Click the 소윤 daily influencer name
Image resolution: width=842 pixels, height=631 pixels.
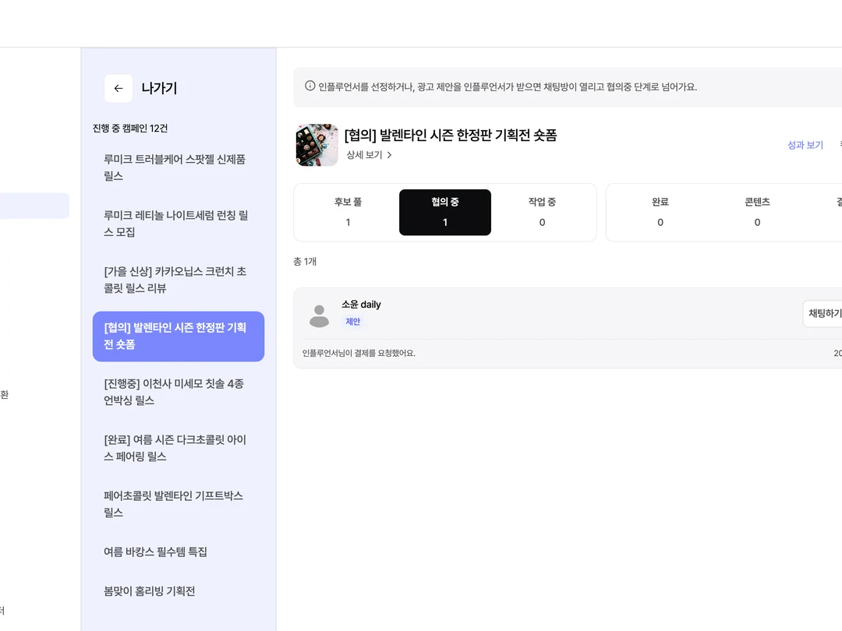[x=362, y=305]
